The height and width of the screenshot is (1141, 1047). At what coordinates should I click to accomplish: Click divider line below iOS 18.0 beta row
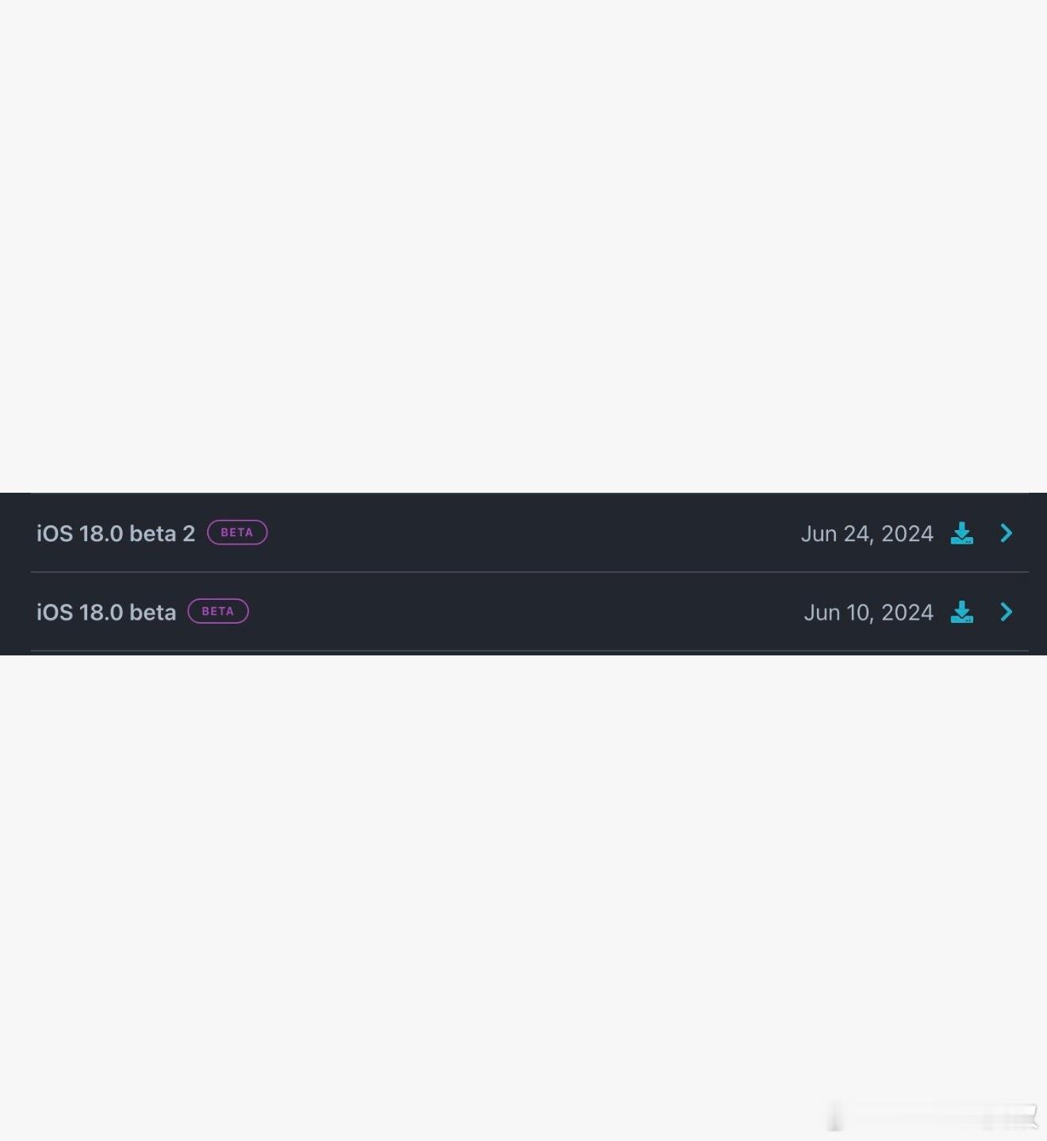530,651
